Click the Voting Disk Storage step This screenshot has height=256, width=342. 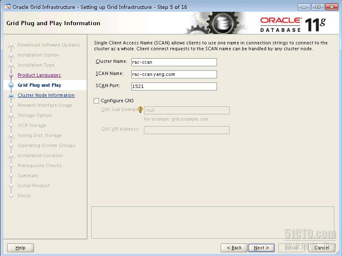[39, 135]
